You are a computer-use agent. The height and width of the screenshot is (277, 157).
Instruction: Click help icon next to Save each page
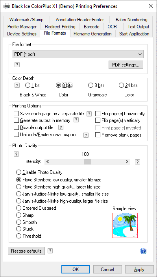coord(89,114)
